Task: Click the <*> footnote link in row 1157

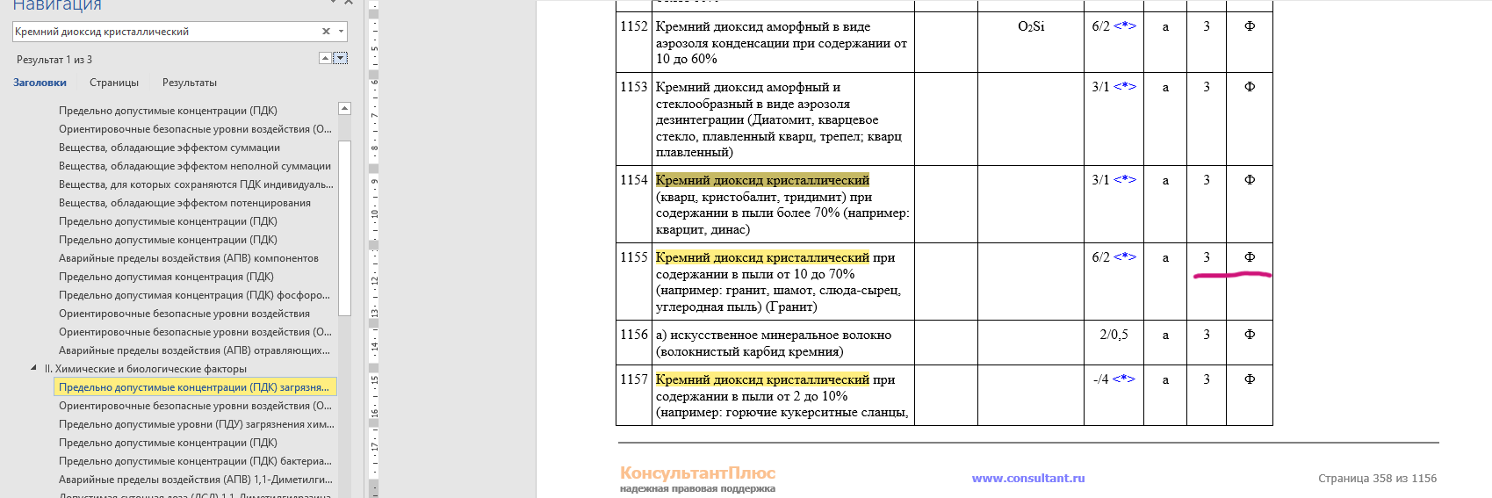Action: (x=1123, y=379)
